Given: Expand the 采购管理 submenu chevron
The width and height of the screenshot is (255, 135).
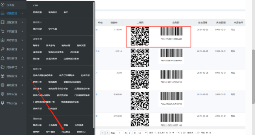Looking at the screenshot, I should [x=22, y=31].
